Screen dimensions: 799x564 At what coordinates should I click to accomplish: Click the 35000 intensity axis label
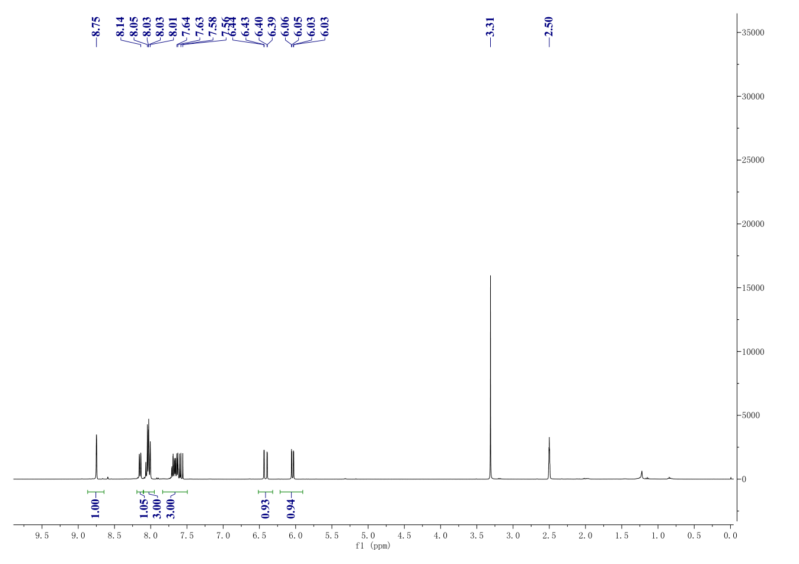(x=753, y=33)
